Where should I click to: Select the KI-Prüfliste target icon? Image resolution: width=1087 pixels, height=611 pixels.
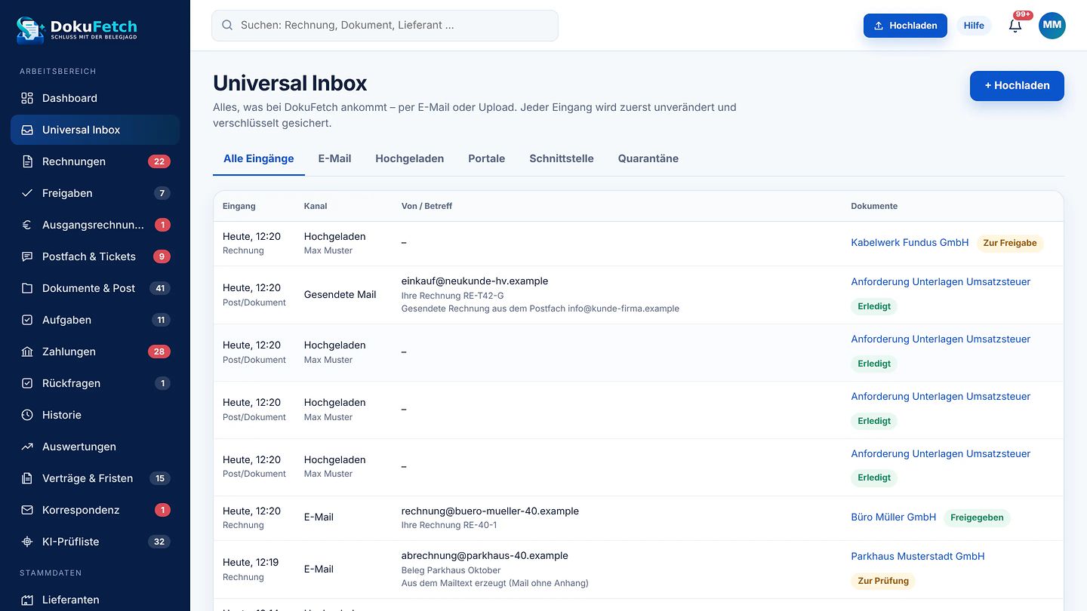(x=27, y=542)
